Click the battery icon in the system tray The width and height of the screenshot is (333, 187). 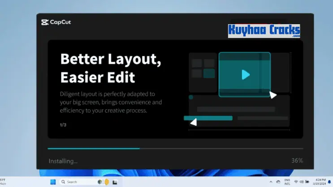coord(307,182)
